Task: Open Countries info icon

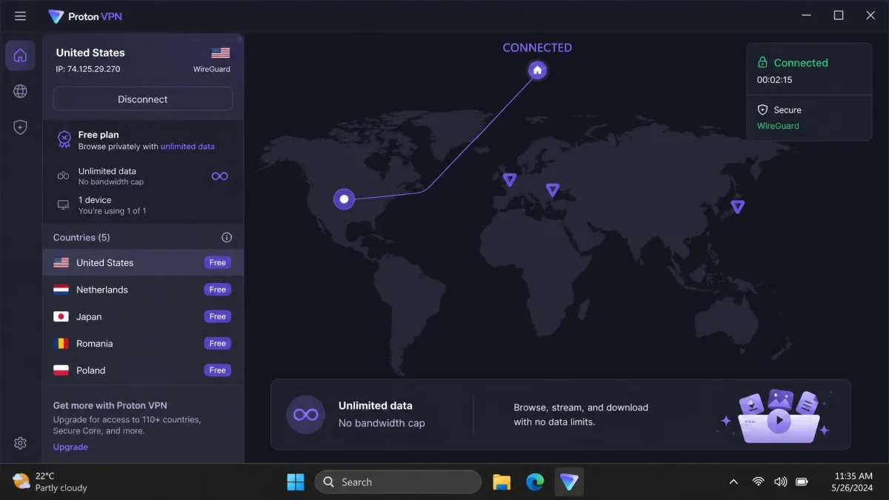Action: click(227, 237)
